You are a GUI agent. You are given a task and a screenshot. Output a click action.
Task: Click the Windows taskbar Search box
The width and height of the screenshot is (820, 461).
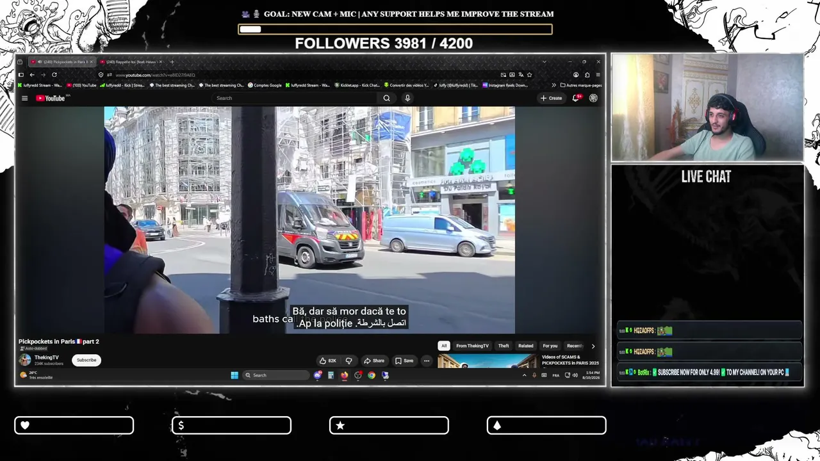(275, 375)
